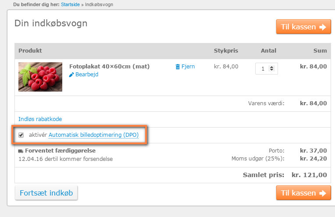Select the Indkøbsvogn breadcrumb text
The height and width of the screenshot is (217, 335).
pyautogui.click(x=99, y=4)
